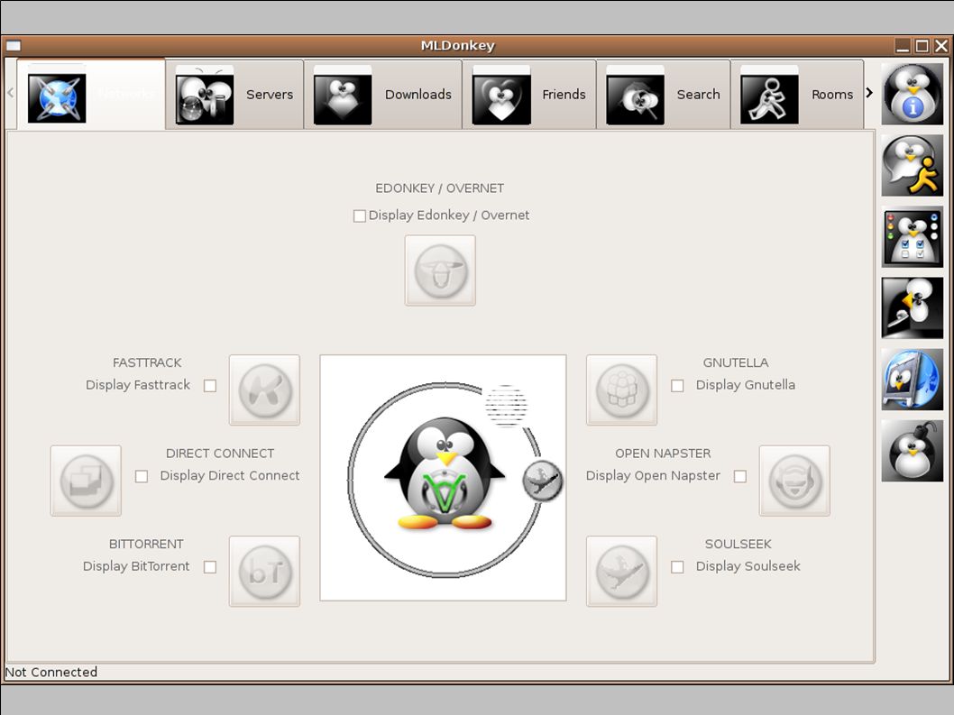Click the Direct Connect logo button
This screenshot has height=715, width=954.
tap(86, 481)
